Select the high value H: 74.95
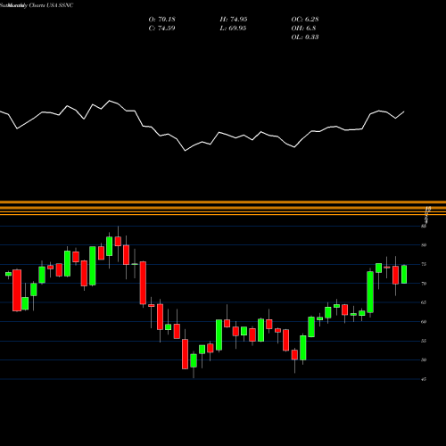446x446 pixels. pos(234,19)
